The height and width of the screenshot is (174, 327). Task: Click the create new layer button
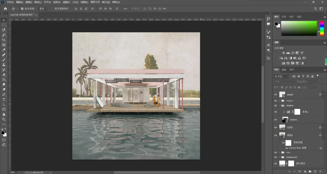(x=315, y=172)
